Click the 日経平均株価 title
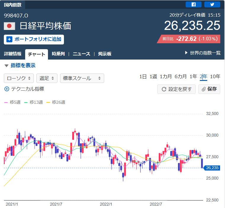Screen dimensions: 225x208 click(45, 26)
